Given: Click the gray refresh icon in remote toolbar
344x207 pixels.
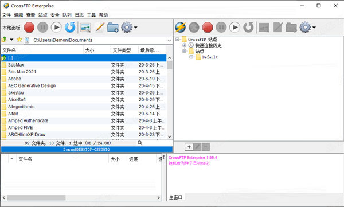Looking at the screenshot, I should click(x=248, y=28).
